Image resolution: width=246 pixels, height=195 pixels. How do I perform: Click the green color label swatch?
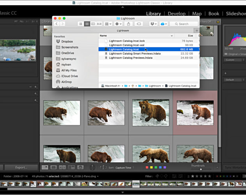156,167
